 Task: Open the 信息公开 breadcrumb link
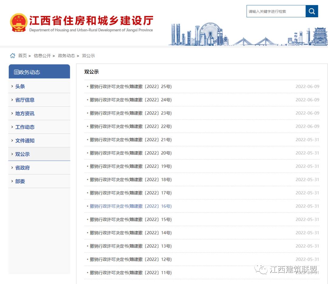tap(42, 56)
